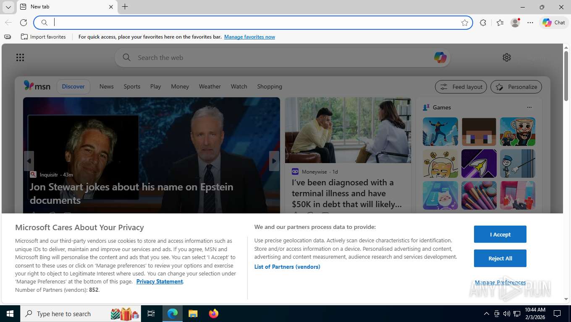The image size is (571, 322).
Task: Add this page to favorites star
Action: pos(465,23)
